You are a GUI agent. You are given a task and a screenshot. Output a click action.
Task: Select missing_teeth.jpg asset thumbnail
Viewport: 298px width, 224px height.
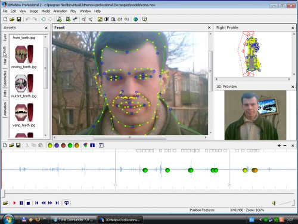[x=24, y=54]
